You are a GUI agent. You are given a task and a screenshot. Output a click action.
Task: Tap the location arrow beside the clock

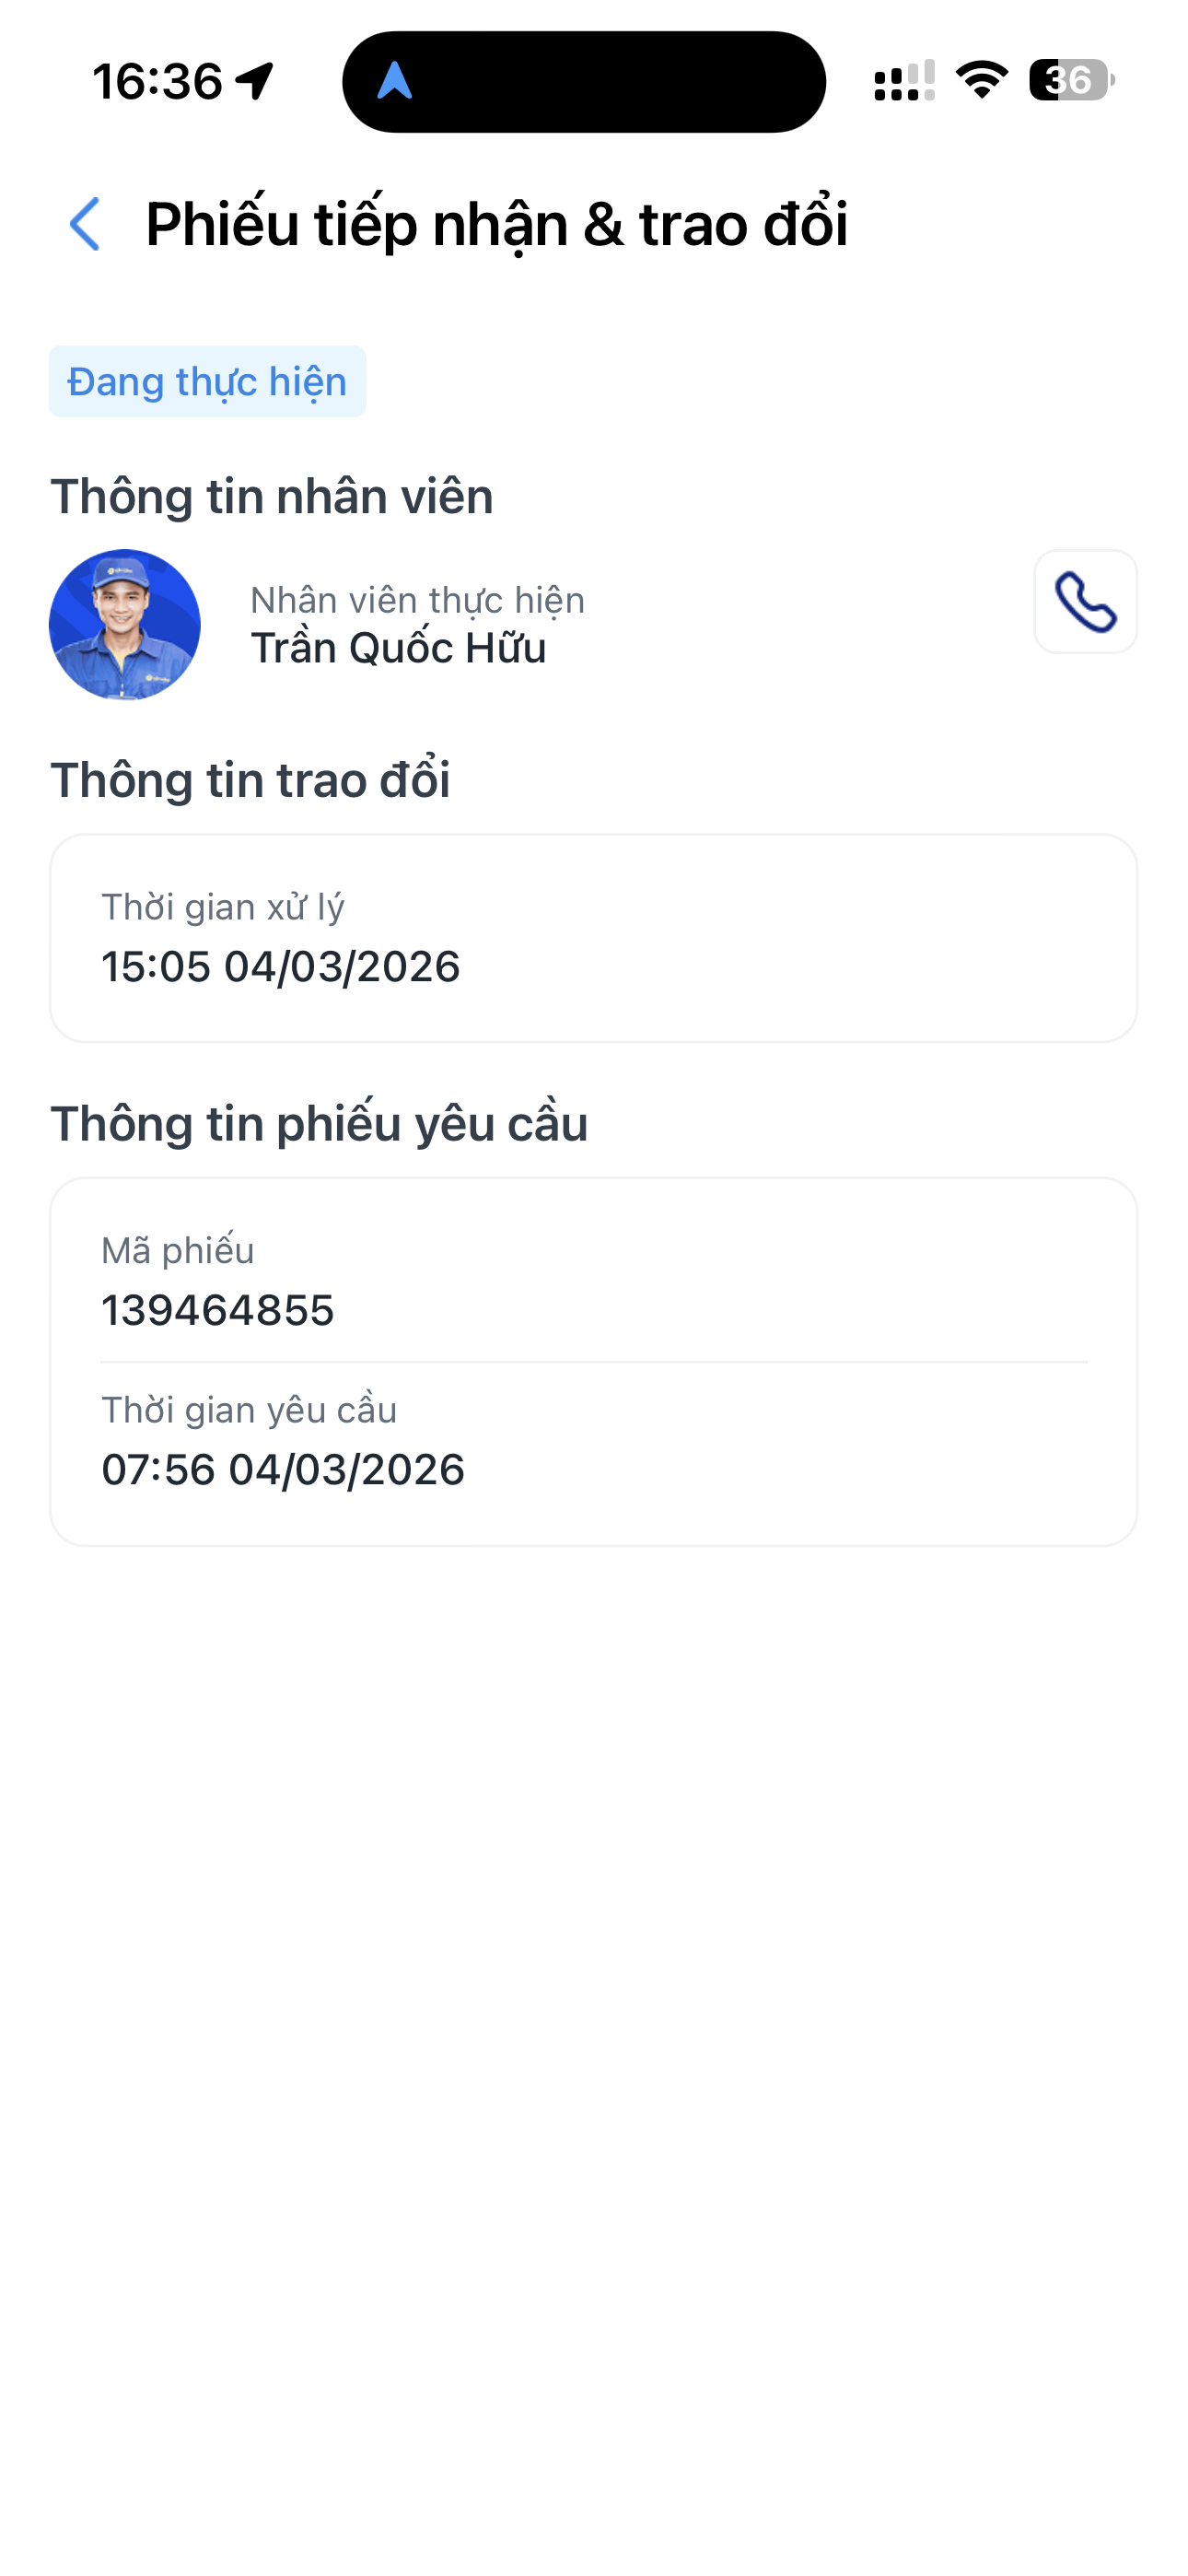pos(256,81)
